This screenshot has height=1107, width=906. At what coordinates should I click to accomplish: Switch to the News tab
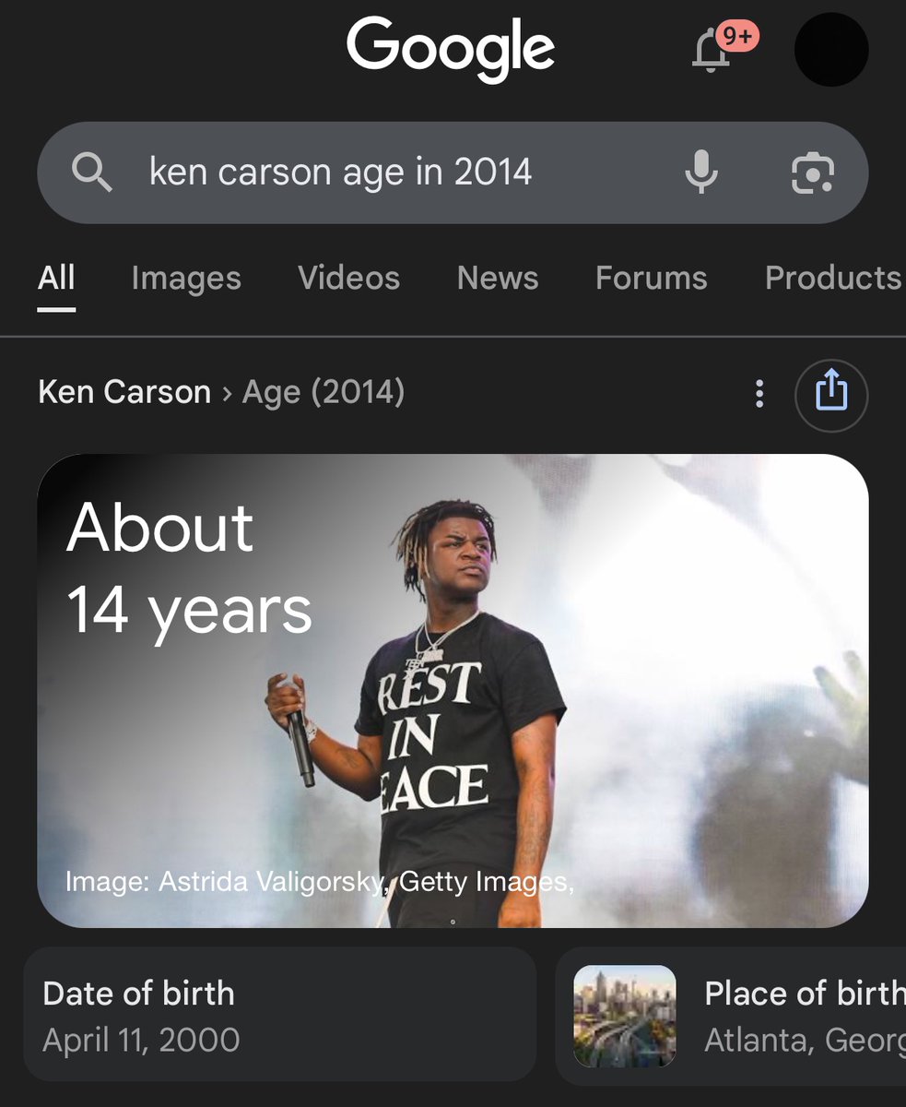point(498,279)
